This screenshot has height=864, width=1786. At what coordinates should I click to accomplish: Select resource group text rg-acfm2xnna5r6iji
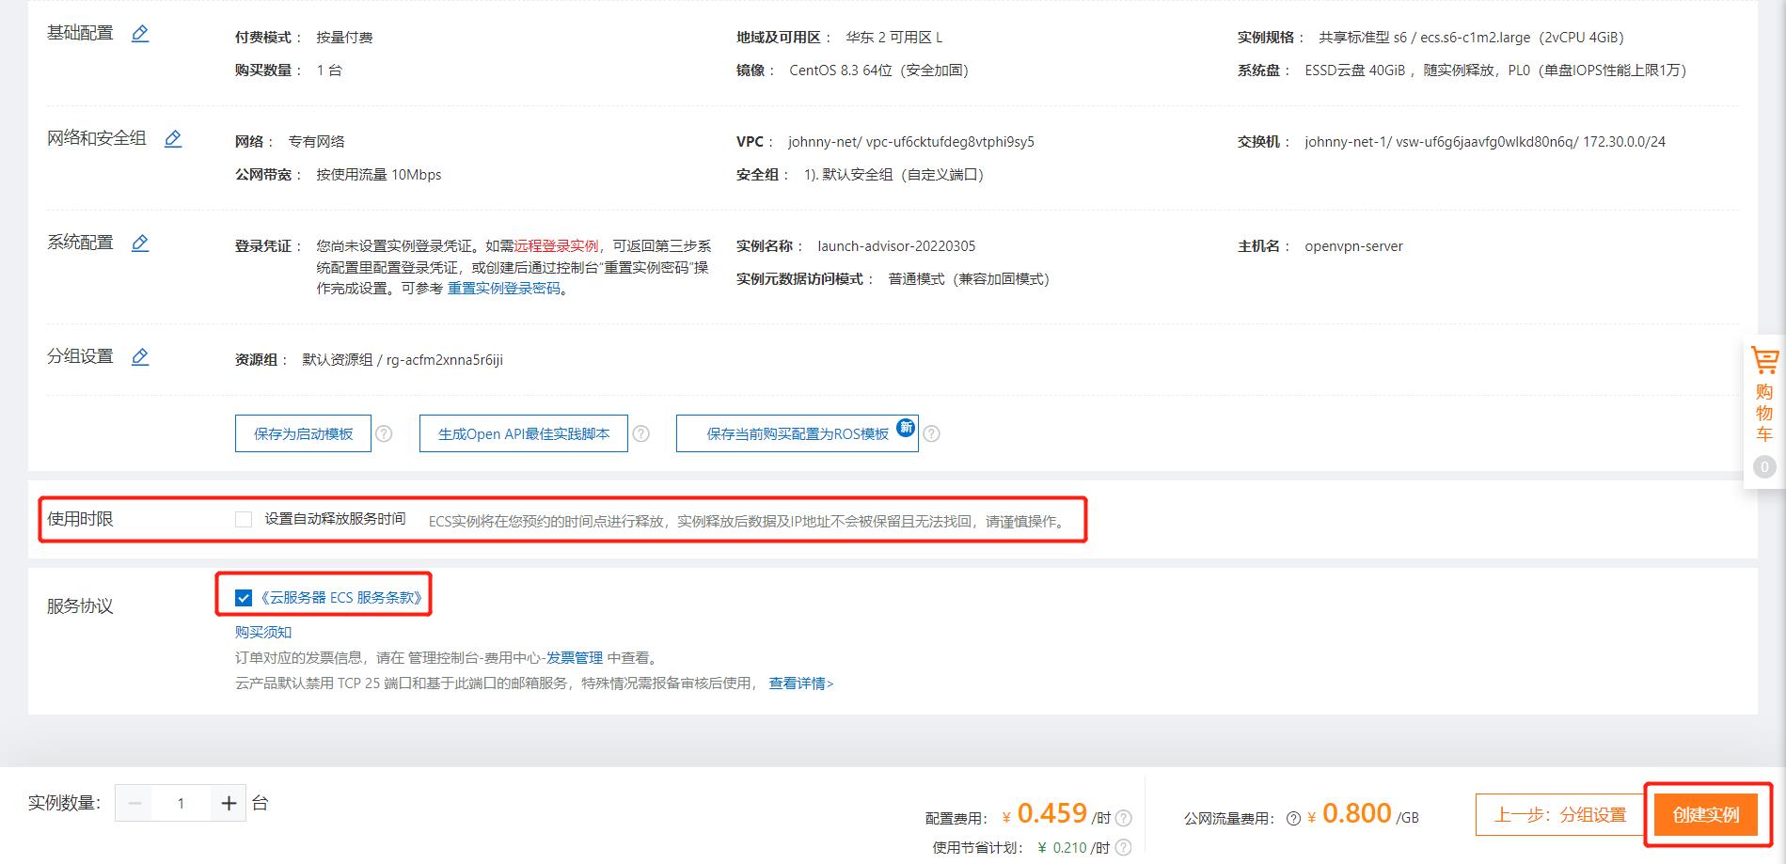tap(445, 360)
